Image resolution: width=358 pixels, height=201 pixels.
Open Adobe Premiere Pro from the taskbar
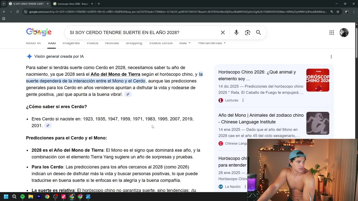39,197
